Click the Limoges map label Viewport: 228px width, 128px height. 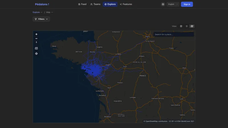pyautogui.click(x=133, y=98)
